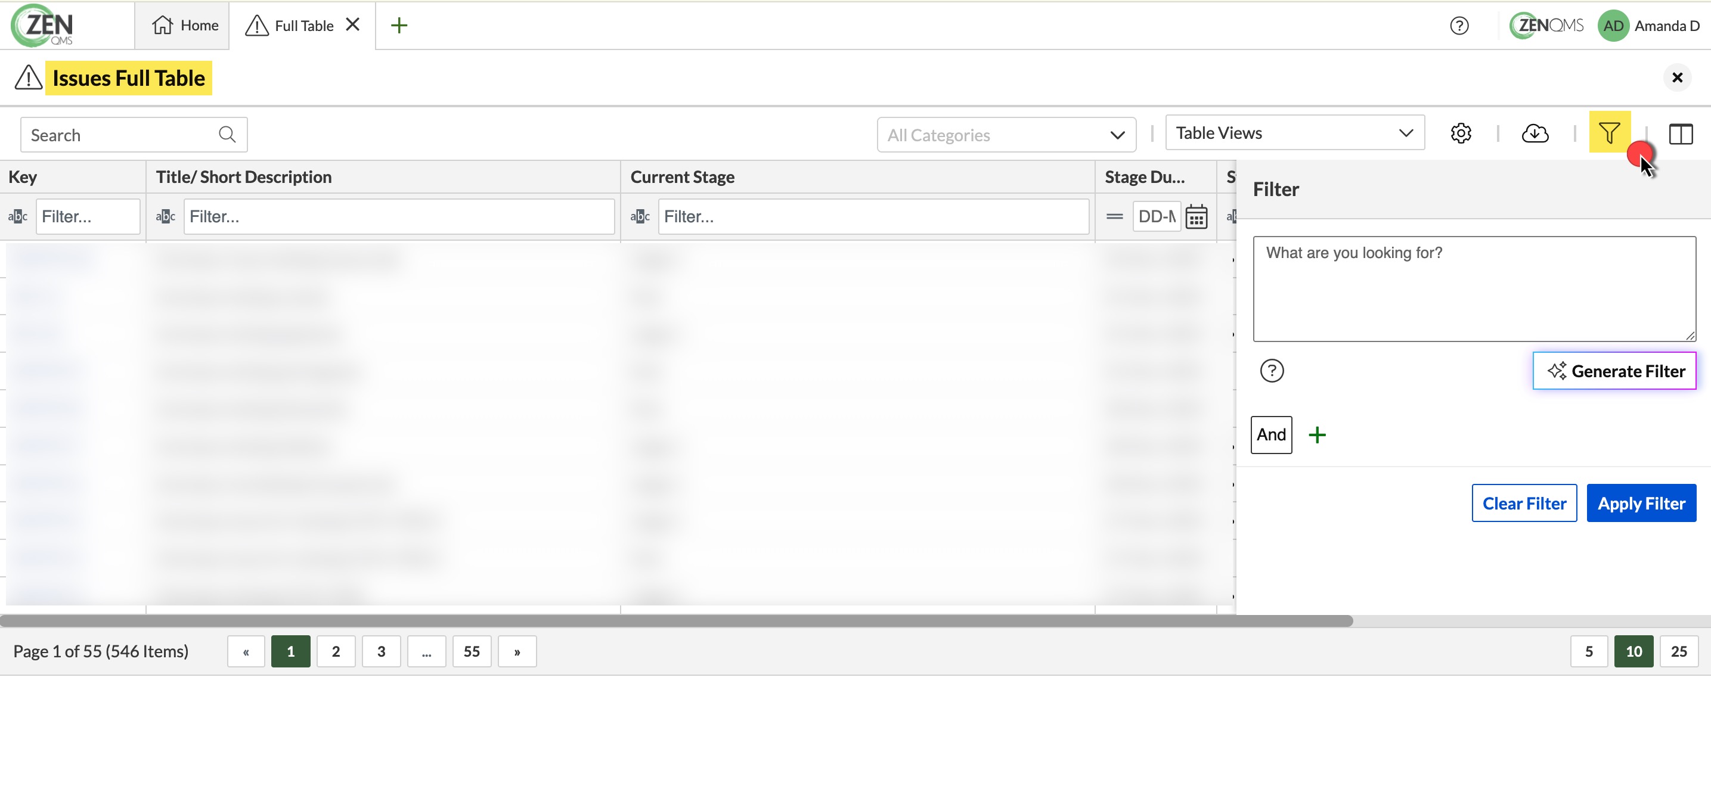This screenshot has height=789, width=1711.
Task: Change the Stage Due equals operator icon
Action: pyautogui.click(x=1115, y=216)
